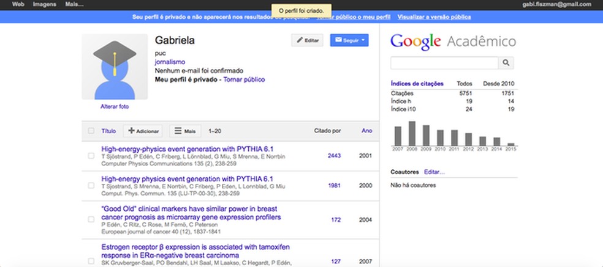
Task: Expand the Mais... top bar menu
Action: (74, 4)
